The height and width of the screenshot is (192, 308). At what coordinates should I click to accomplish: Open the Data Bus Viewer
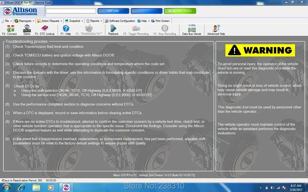click(x=192, y=30)
